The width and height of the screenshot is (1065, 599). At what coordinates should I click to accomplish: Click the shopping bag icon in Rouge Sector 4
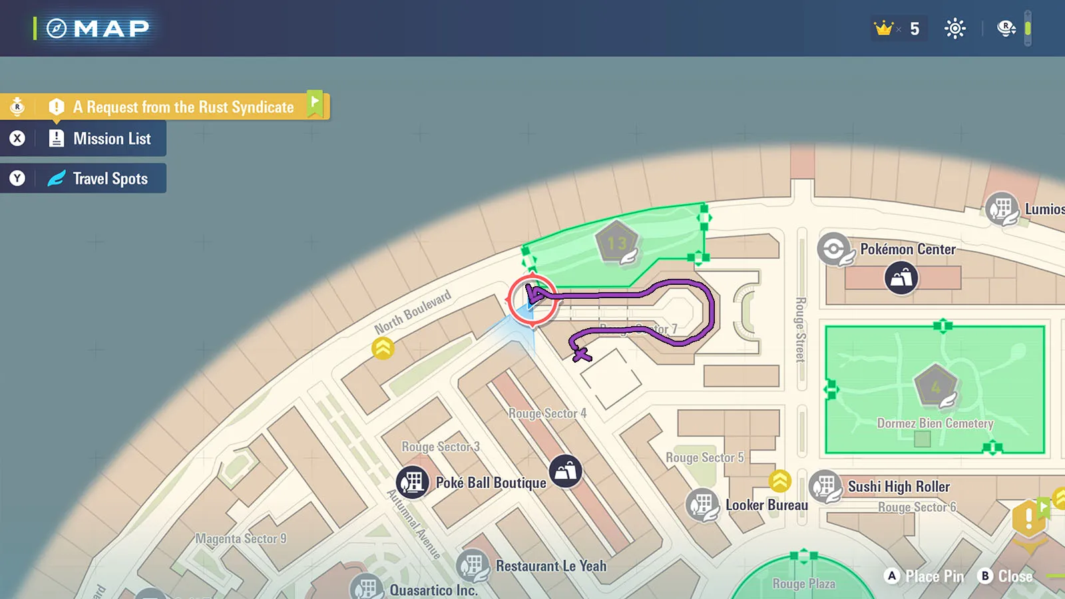coord(566,471)
